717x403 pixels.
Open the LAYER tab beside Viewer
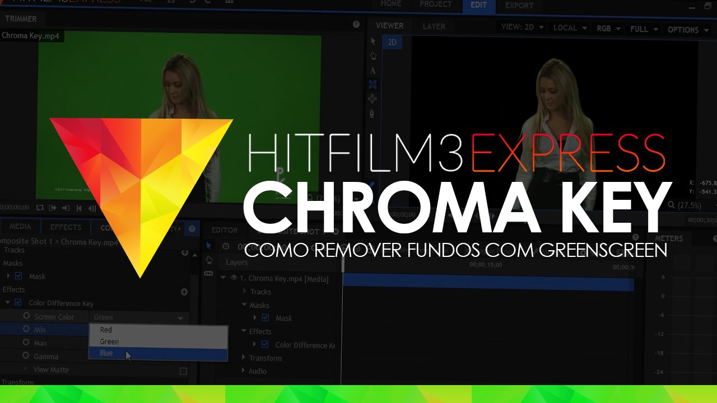click(434, 26)
